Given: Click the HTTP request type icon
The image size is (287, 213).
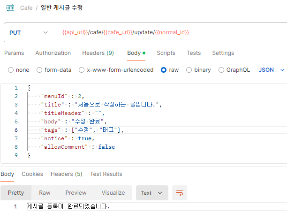Looking at the screenshot, I should 10,8.
